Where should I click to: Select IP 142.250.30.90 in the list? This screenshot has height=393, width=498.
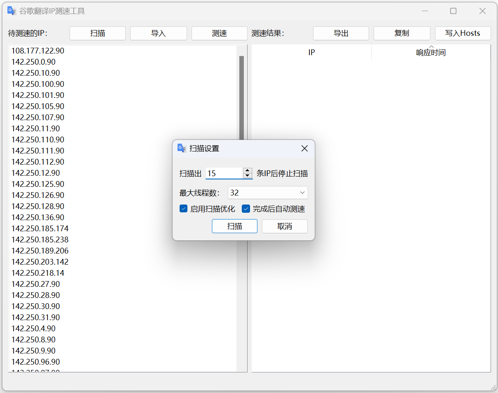[35, 306]
